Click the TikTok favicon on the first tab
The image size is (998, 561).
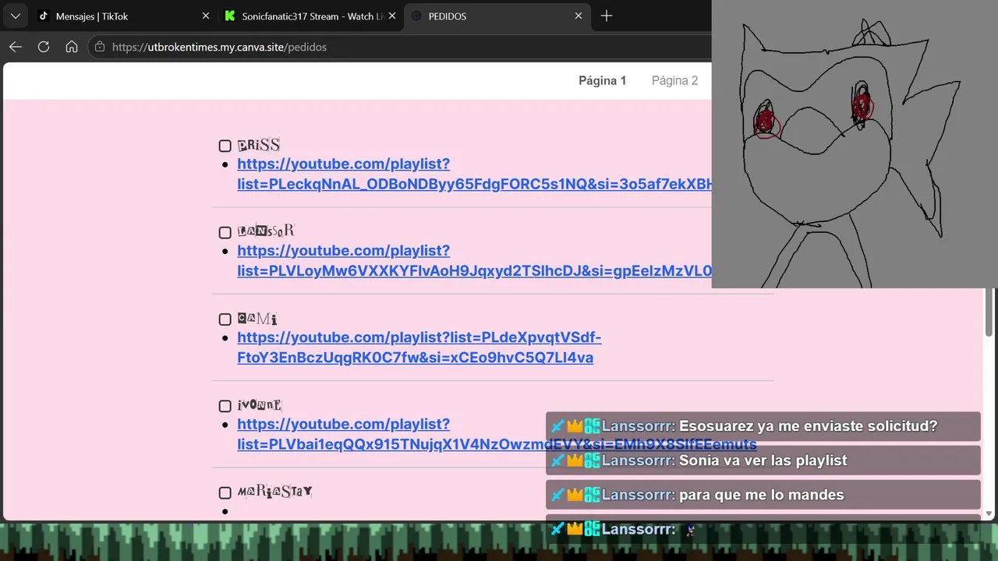coord(44,16)
